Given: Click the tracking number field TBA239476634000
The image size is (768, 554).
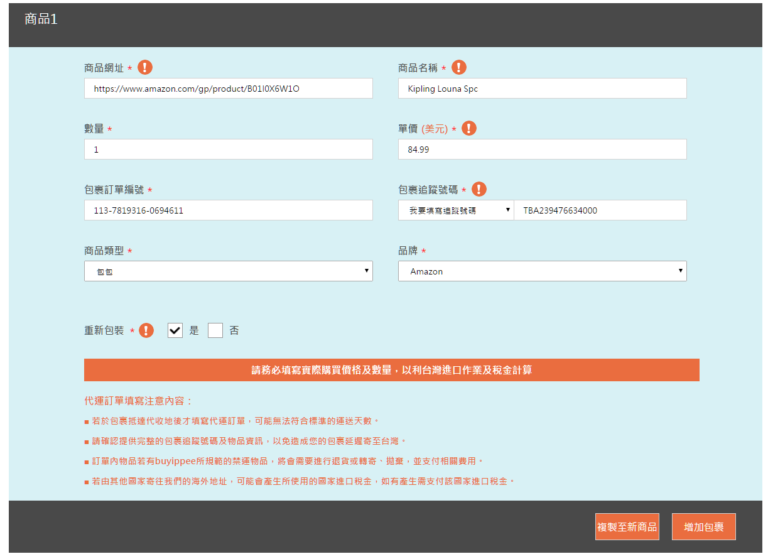Looking at the screenshot, I should pos(600,210).
